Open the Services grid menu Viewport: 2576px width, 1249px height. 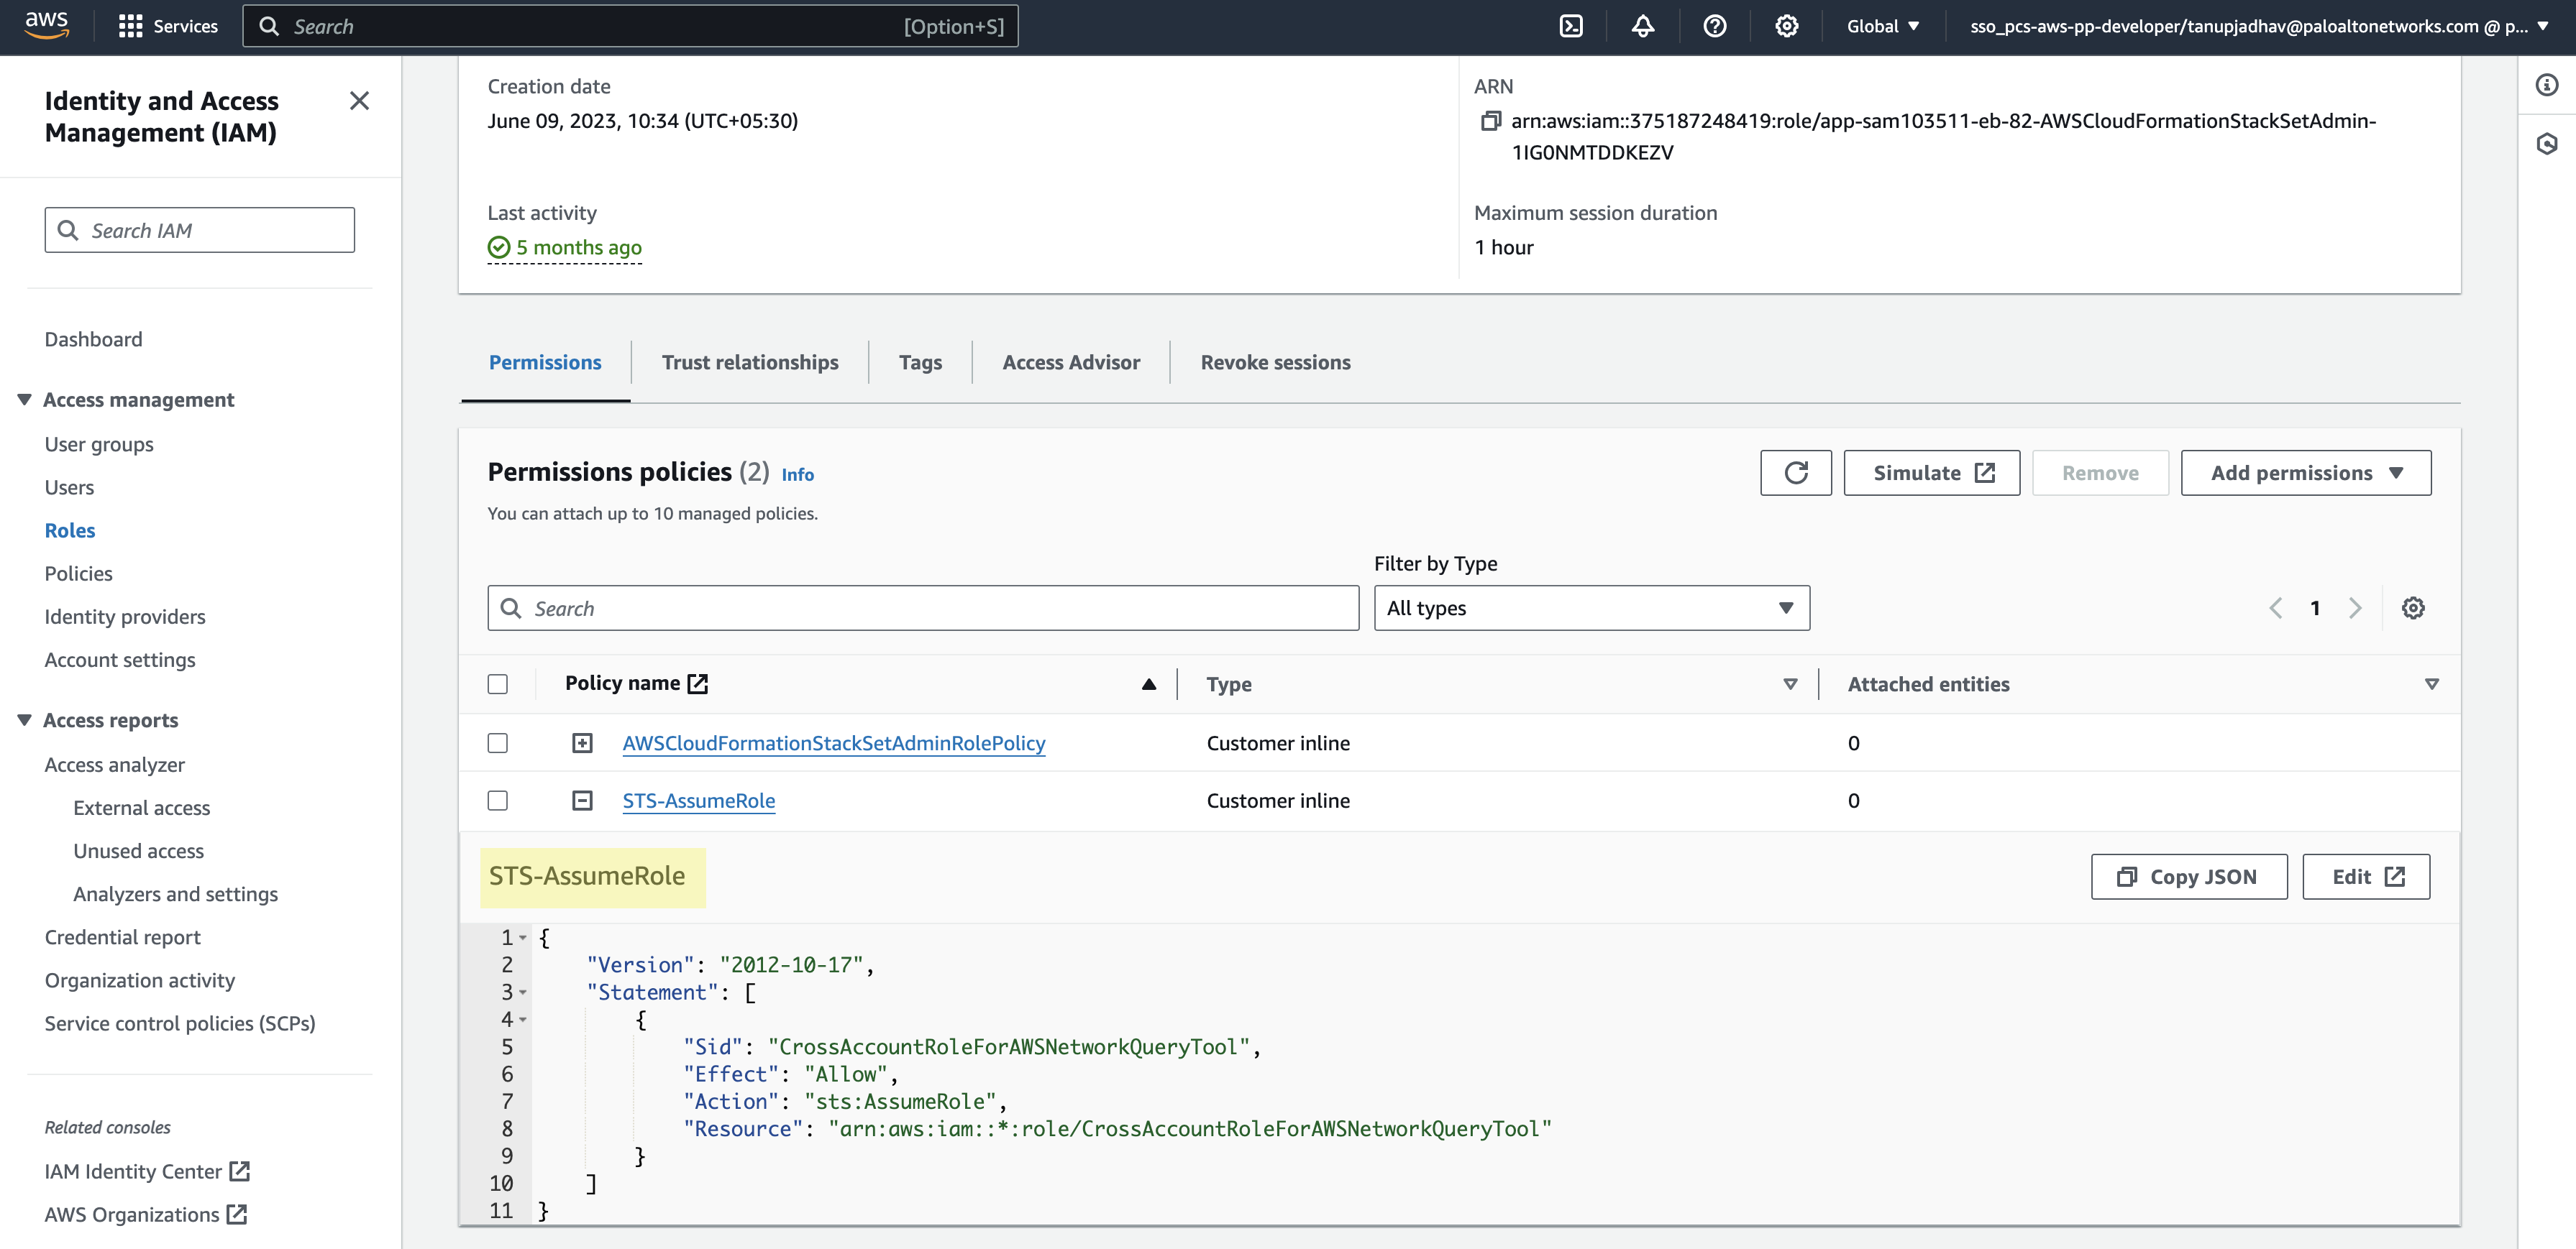(168, 26)
